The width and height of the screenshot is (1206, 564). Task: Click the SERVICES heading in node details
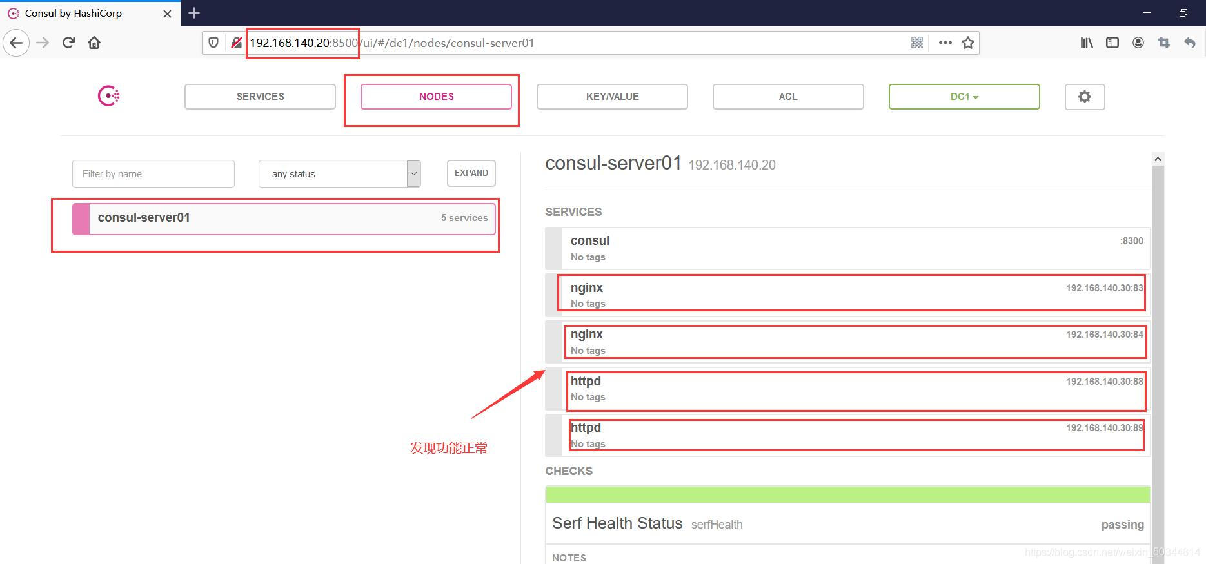573,212
